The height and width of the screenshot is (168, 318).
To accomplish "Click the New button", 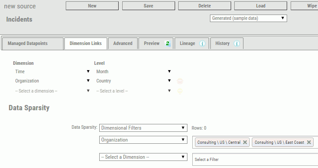I will pyautogui.click(x=92, y=6).
